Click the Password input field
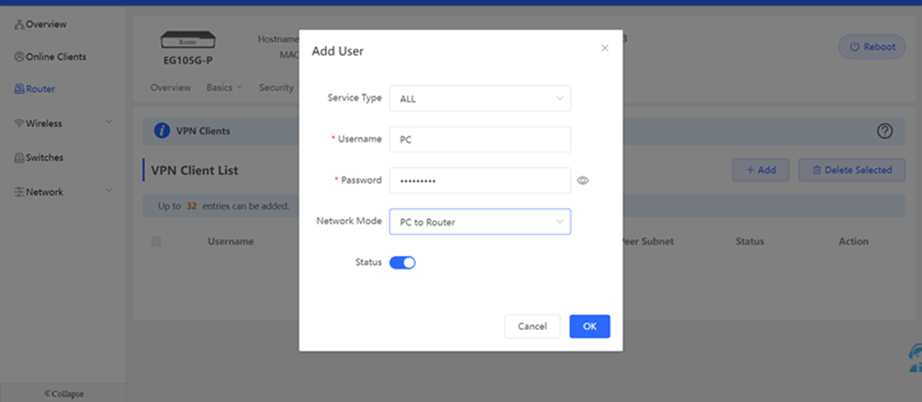 tap(480, 180)
